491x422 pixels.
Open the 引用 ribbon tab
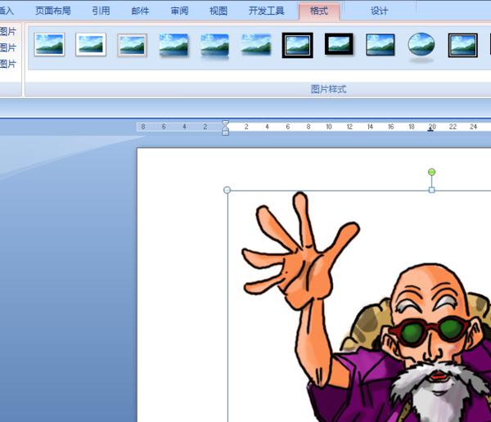point(101,11)
